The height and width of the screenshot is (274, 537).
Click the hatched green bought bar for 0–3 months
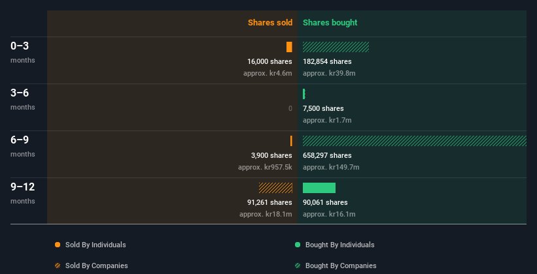click(x=336, y=47)
